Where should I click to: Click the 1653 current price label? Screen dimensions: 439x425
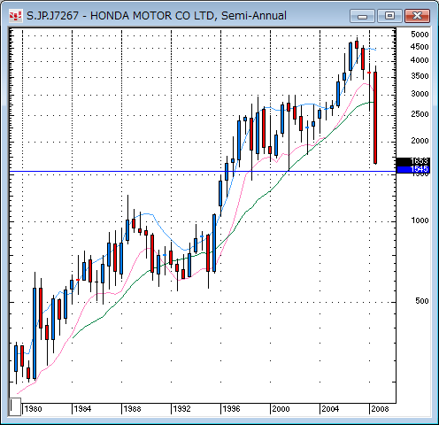tap(413, 161)
